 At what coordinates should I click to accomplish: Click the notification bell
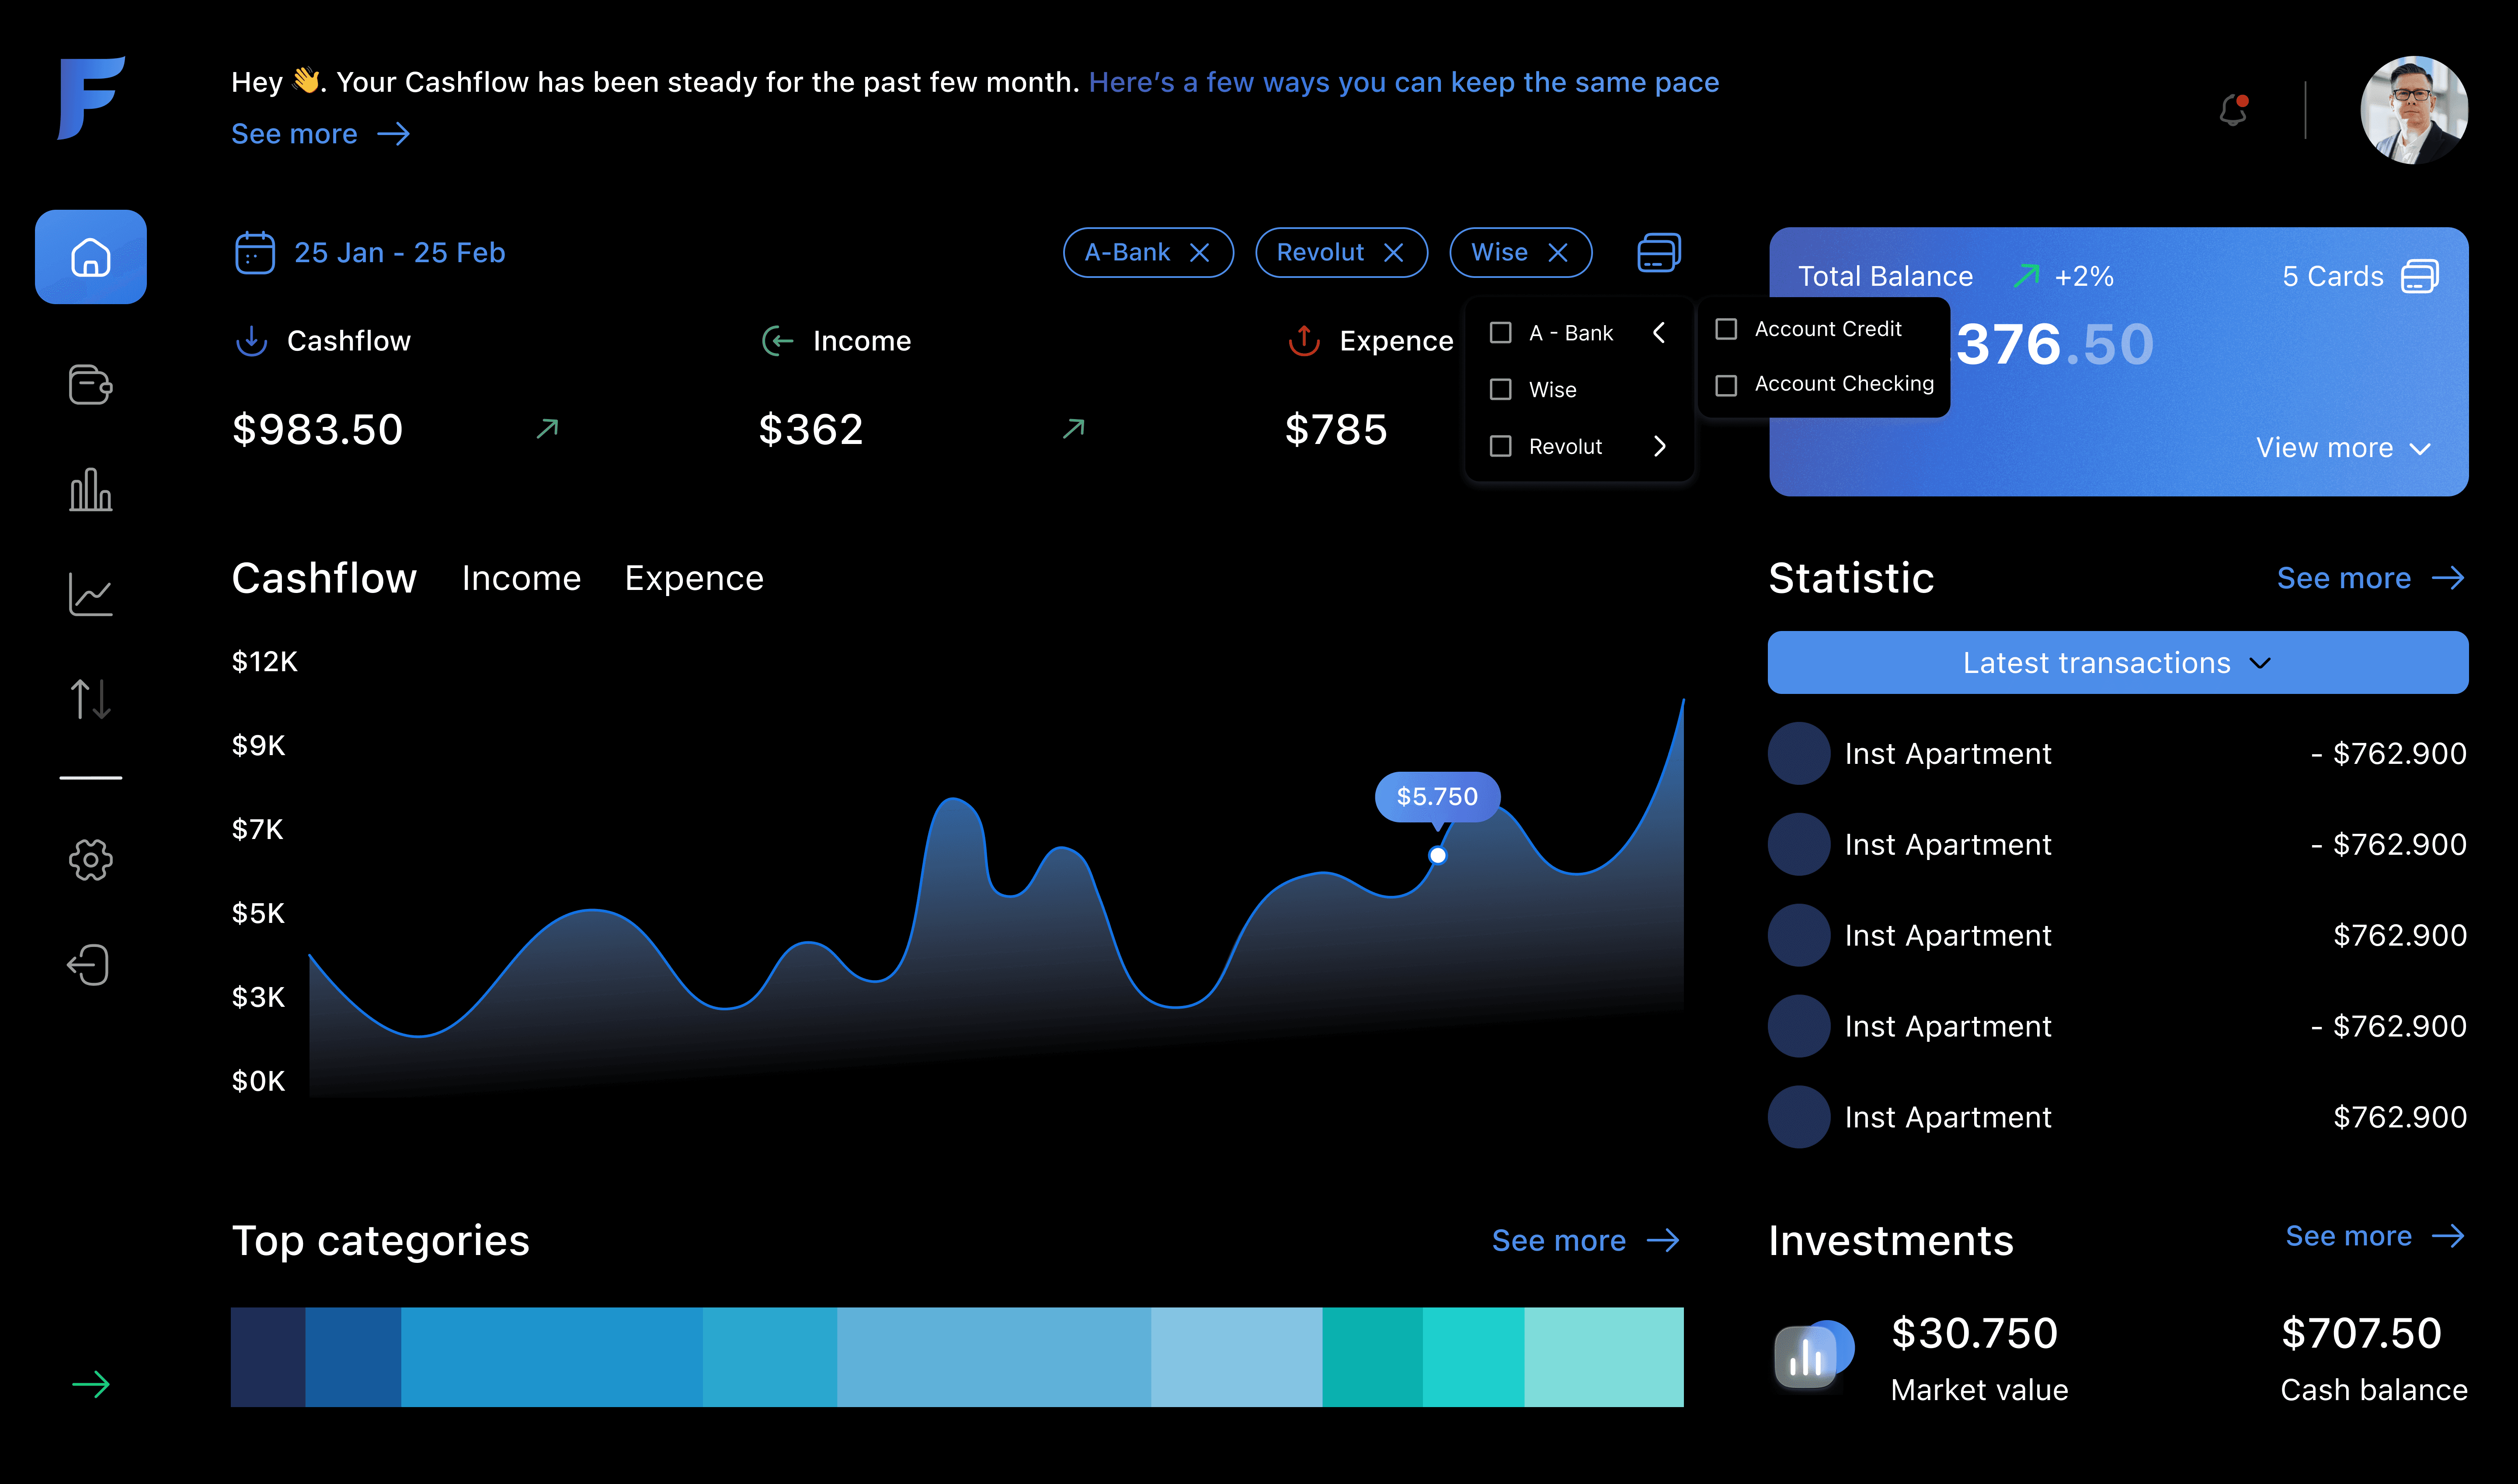pyautogui.click(x=2232, y=112)
